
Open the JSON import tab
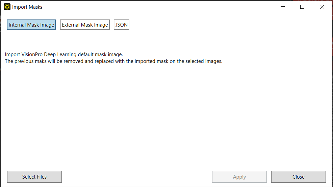[x=122, y=25]
